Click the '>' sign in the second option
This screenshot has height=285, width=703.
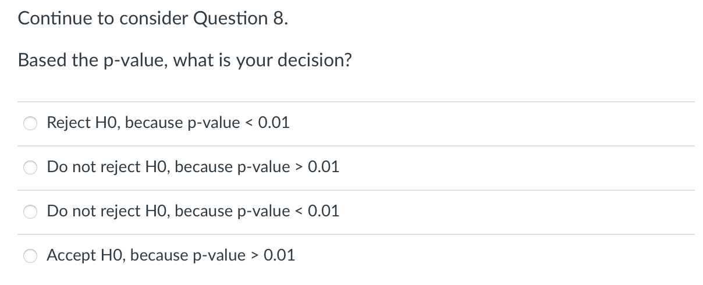pos(297,167)
